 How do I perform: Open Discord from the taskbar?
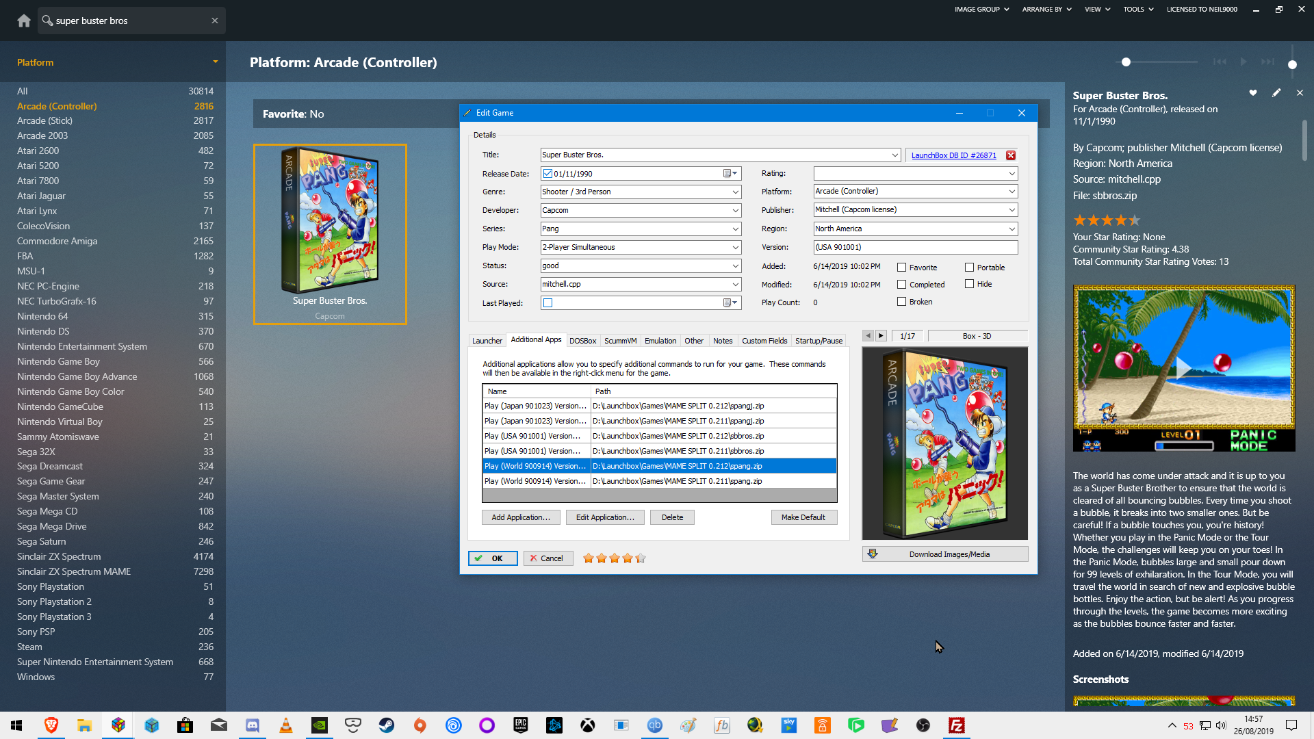click(x=253, y=725)
